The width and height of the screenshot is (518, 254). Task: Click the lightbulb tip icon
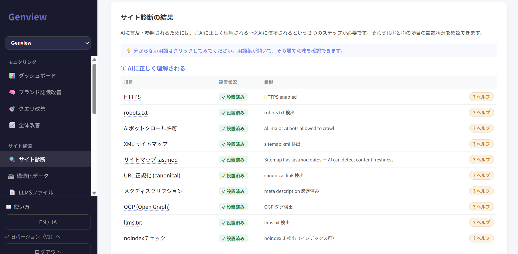tap(129, 51)
